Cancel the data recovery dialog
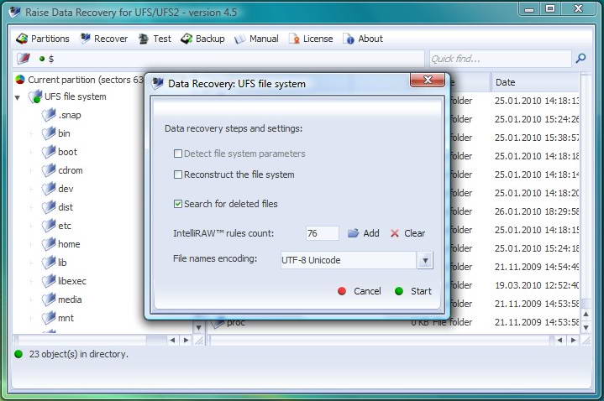This screenshot has height=401, width=604. click(360, 291)
